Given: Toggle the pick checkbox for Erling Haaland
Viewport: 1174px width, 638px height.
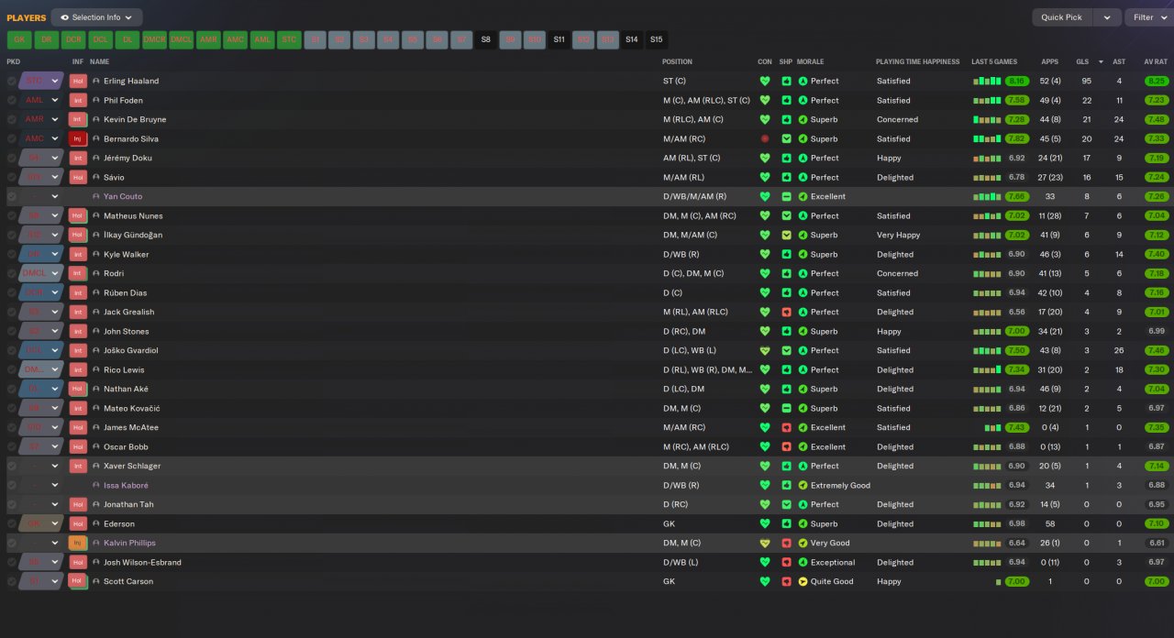Looking at the screenshot, I should 11,81.
